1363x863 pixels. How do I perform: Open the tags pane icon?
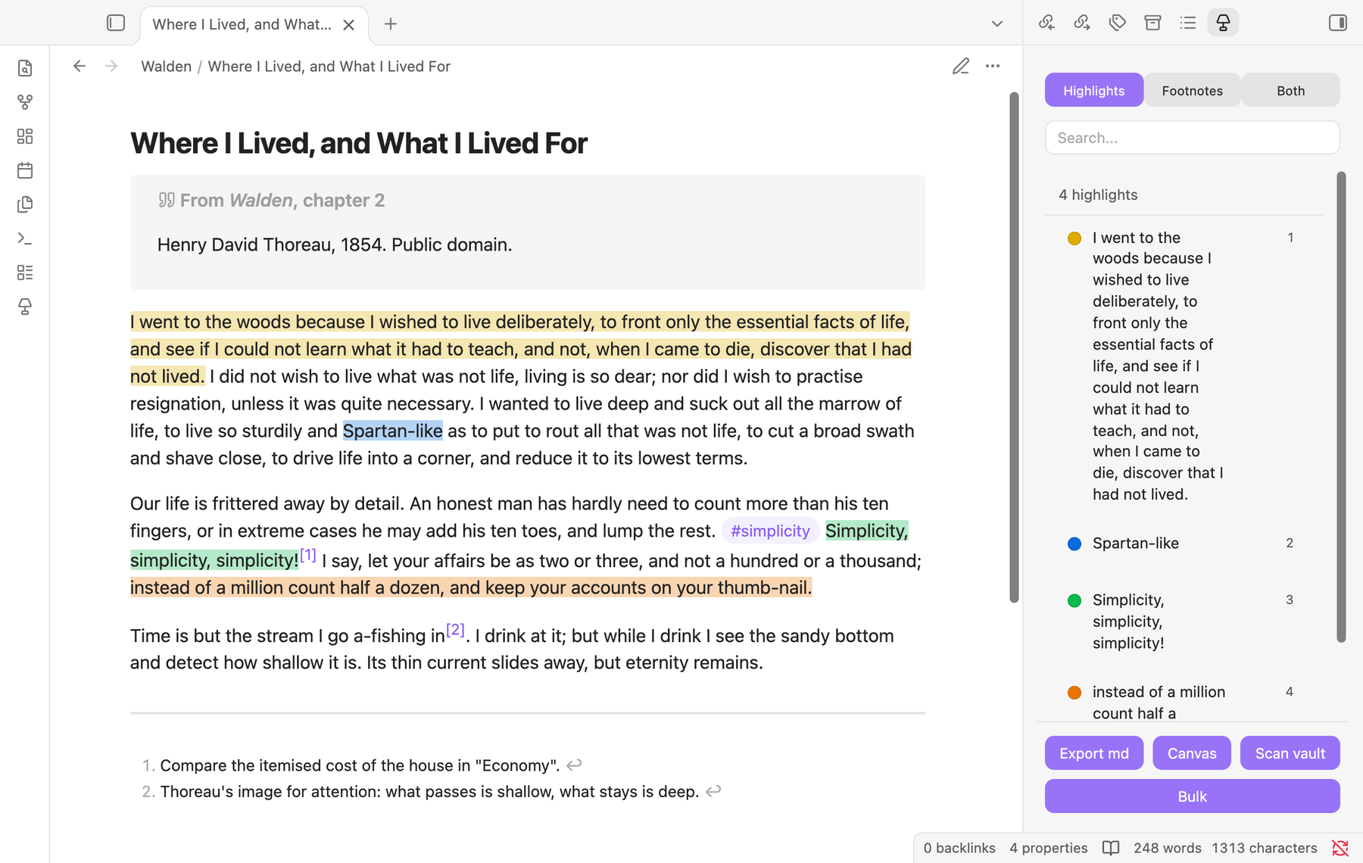point(1117,23)
